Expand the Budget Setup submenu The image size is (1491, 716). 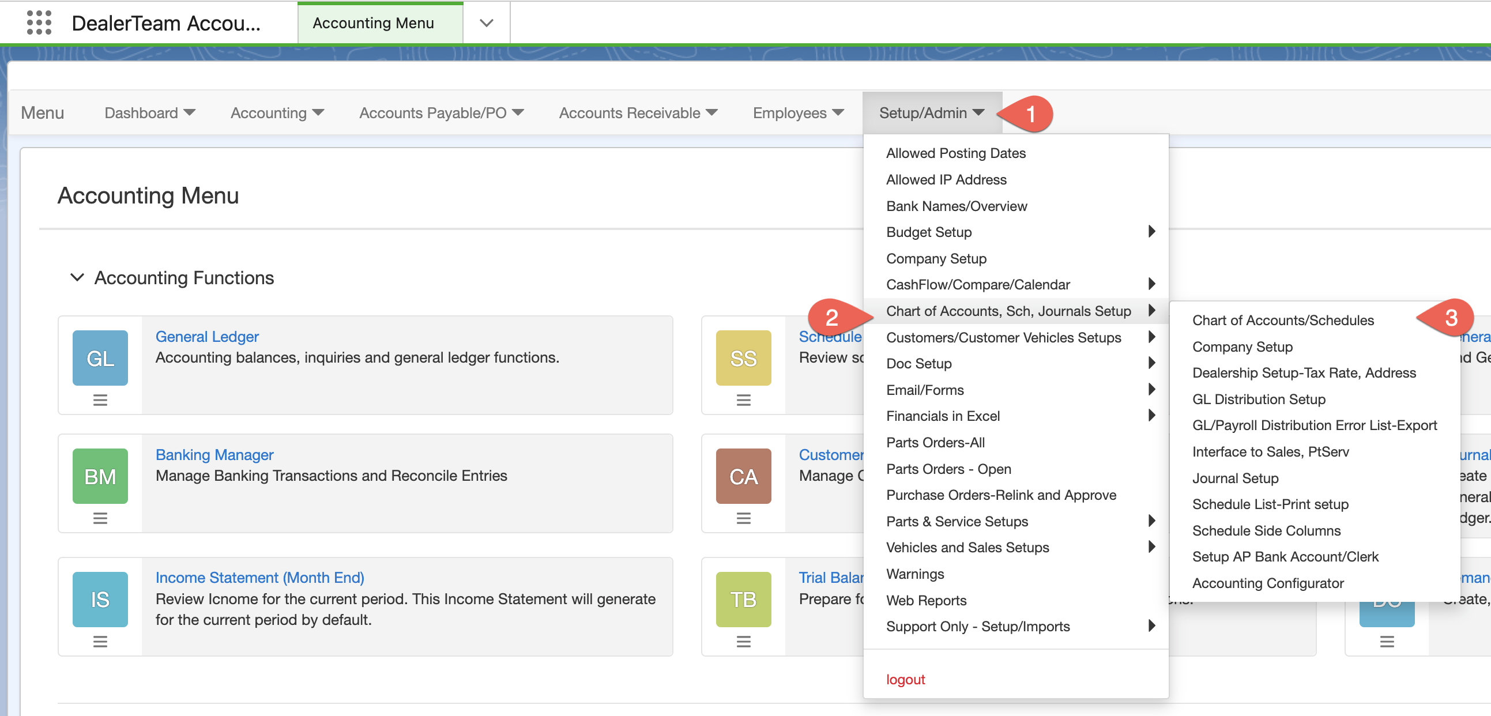[1016, 232]
